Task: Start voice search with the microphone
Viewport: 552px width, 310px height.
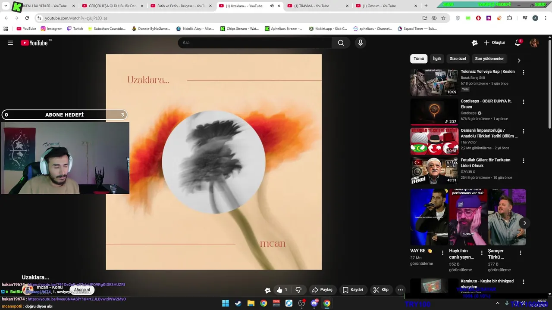Action: point(361,43)
